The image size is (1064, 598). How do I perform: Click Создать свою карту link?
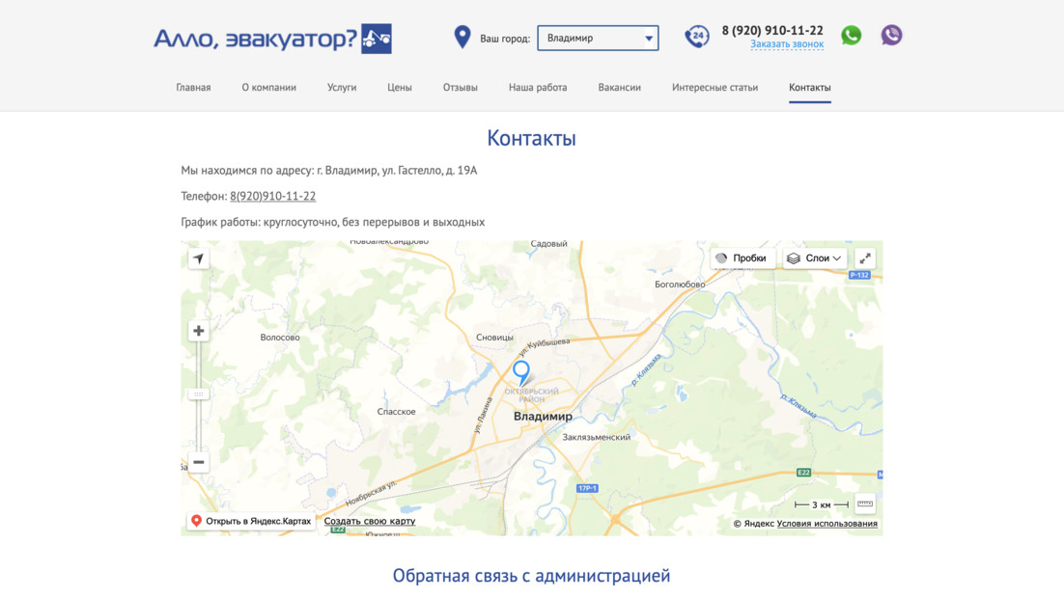click(370, 522)
